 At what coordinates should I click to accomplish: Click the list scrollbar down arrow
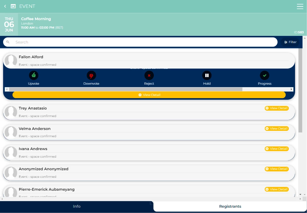[300, 195]
